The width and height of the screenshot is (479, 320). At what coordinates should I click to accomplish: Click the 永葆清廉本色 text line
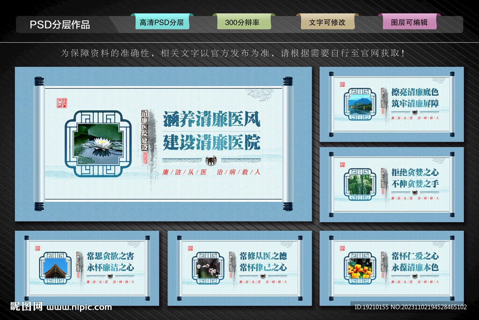click(x=415, y=268)
